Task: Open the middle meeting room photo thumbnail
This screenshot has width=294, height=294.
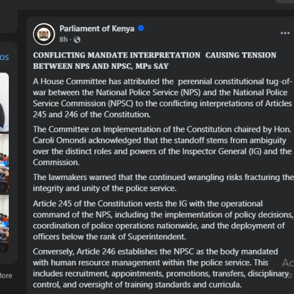Action: (4, 163)
